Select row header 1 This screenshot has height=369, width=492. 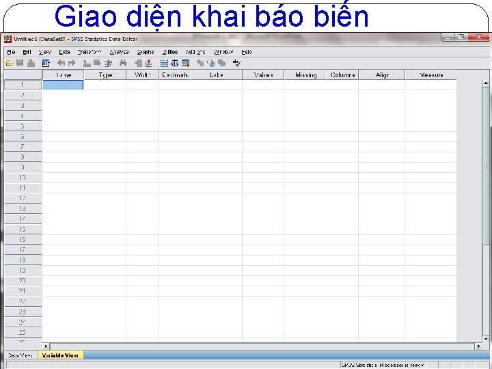click(23, 85)
